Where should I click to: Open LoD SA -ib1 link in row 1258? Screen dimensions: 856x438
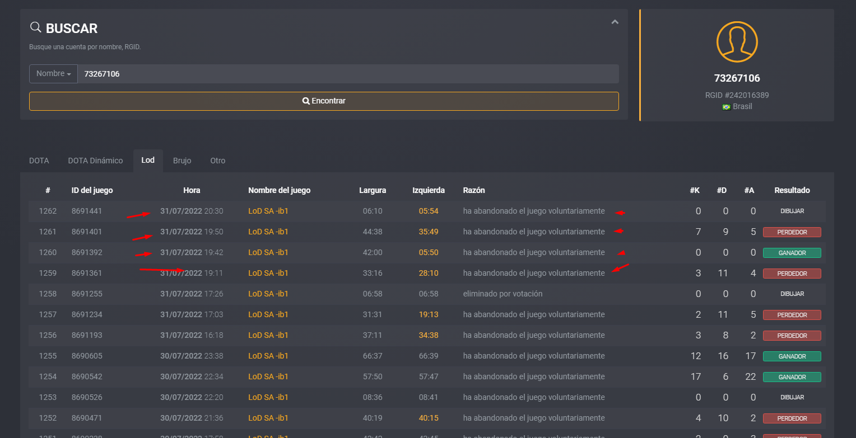pyautogui.click(x=268, y=294)
